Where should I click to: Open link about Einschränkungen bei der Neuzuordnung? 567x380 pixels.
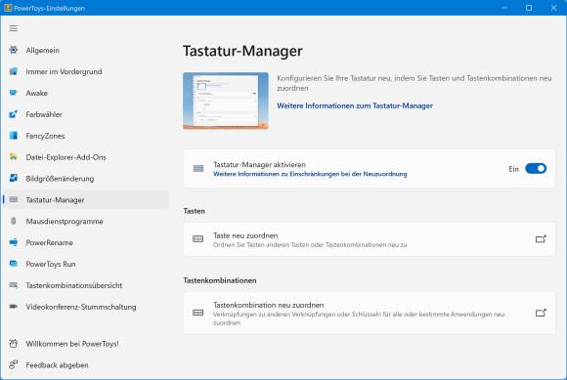pyautogui.click(x=310, y=174)
